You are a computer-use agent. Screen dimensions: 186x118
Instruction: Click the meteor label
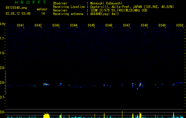click(x=42, y=9)
